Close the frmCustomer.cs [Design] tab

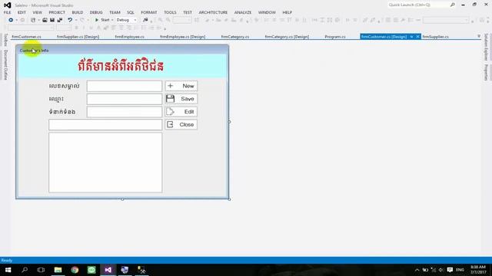[x=417, y=37]
